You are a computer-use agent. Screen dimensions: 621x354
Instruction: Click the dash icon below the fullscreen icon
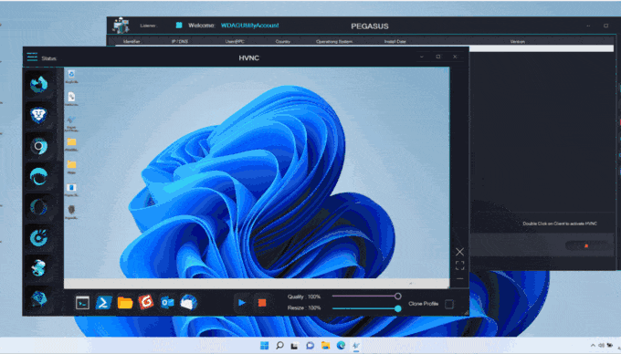pyautogui.click(x=459, y=279)
